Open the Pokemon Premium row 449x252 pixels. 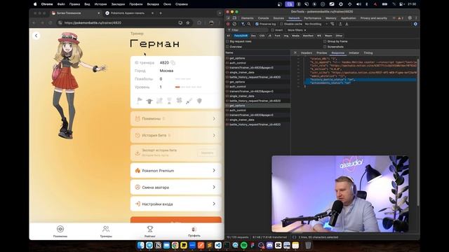pos(176,171)
